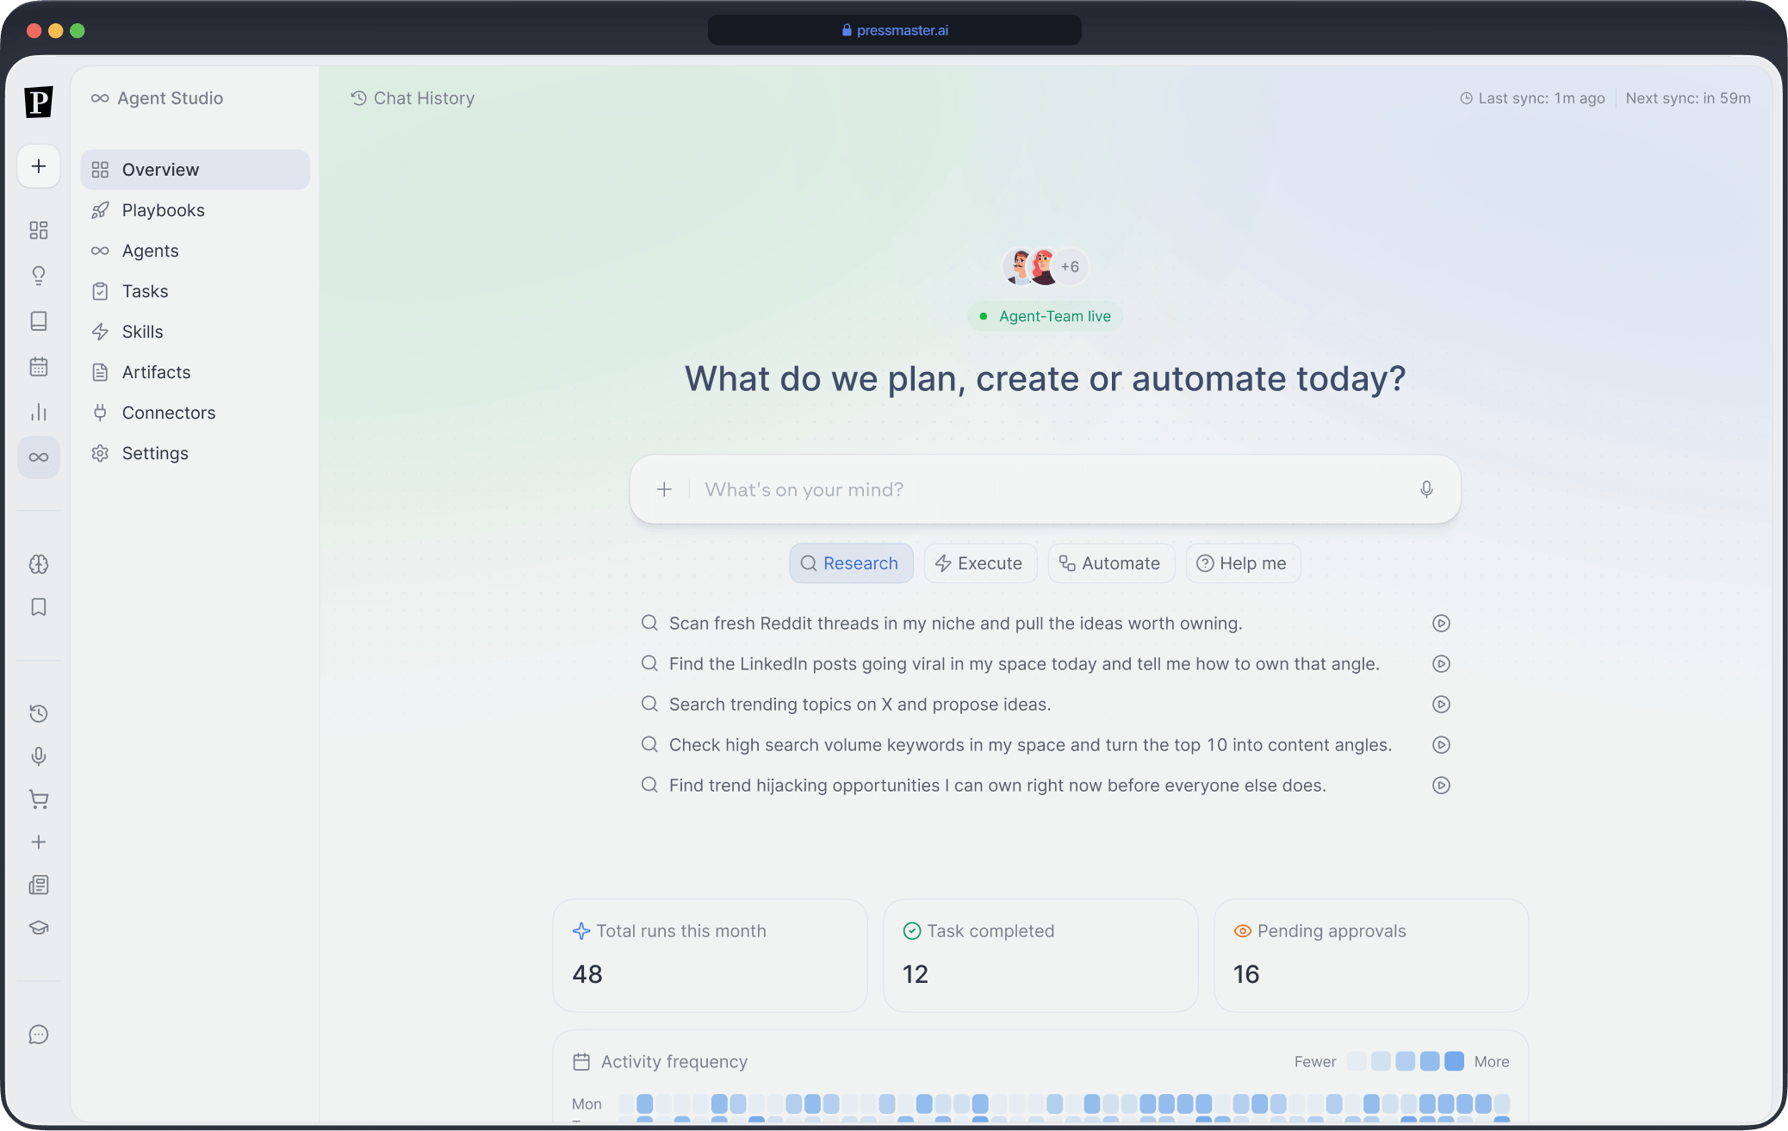The image size is (1788, 1131).
Task: Open Playbooks in the sidebar
Action: [196, 210]
